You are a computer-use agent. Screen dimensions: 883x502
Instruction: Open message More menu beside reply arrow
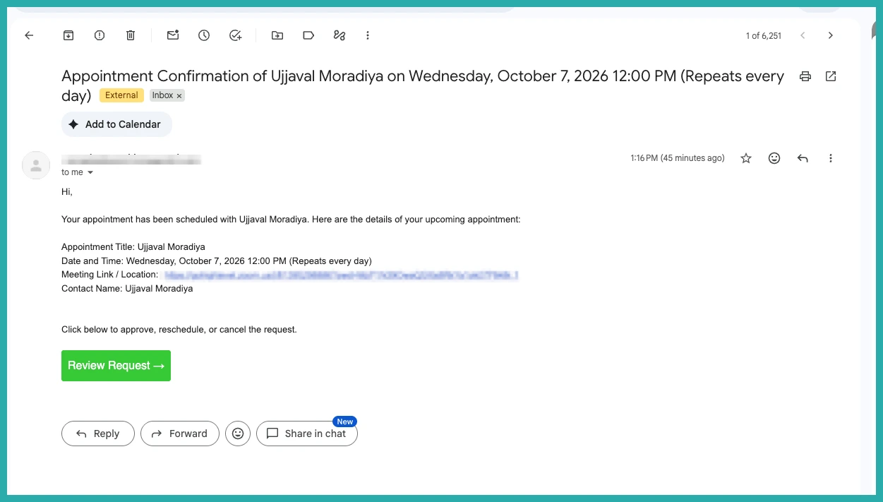click(x=831, y=158)
